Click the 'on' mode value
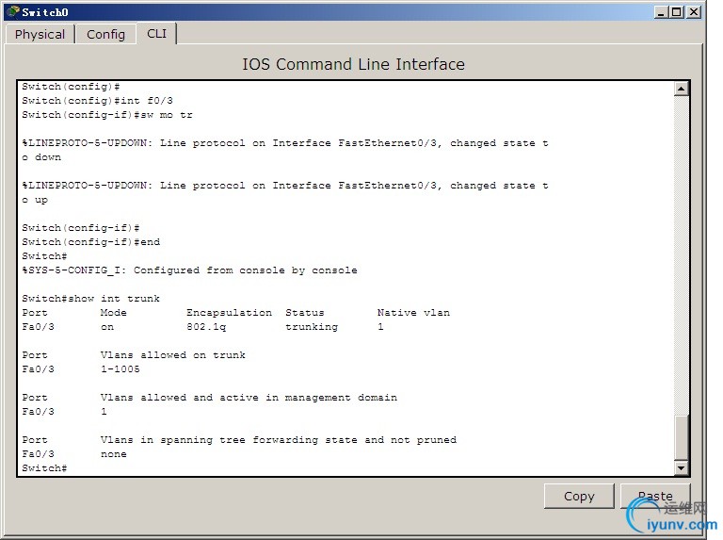The image size is (723, 540). [107, 327]
